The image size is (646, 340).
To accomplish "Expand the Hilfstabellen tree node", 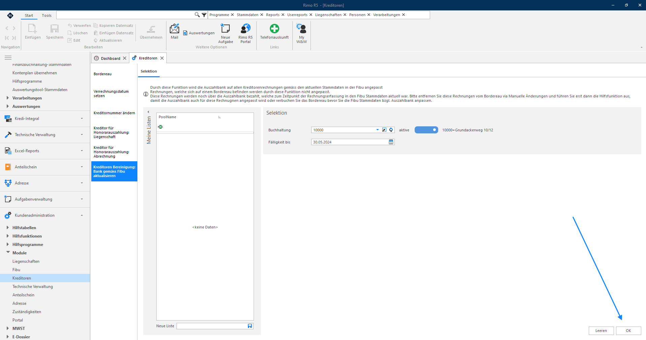I will click(x=8, y=228).
